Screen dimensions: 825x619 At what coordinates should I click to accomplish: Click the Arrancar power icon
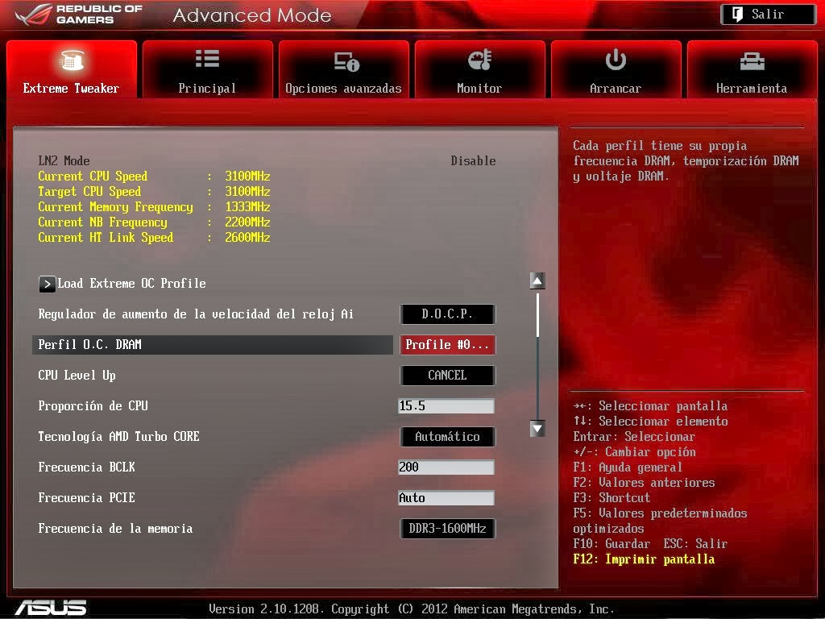(x=615, y=60)
